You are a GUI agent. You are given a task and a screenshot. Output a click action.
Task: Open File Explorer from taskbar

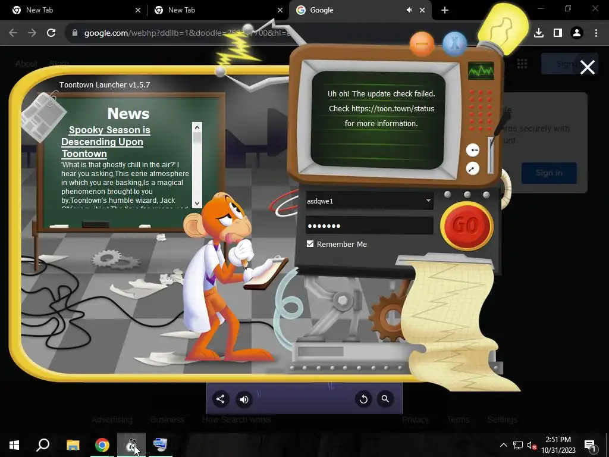click(x=73, y=445)
